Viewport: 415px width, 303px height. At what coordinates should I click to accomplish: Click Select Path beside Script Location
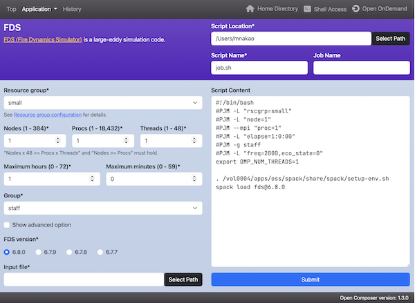click(x=391, y=39)
